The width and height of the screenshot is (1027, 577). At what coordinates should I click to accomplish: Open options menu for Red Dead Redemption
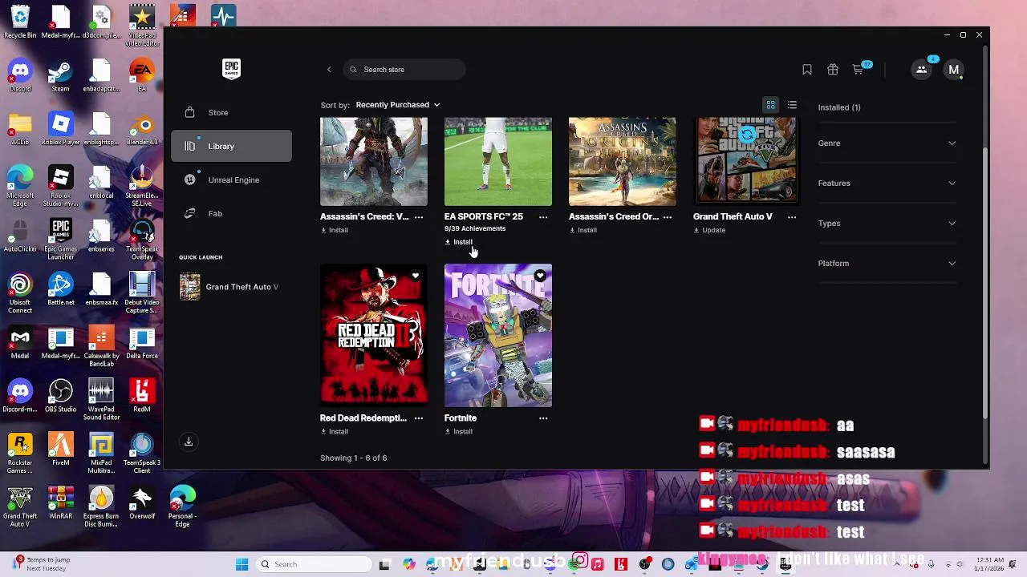pyautogui.click(x=419, y=418)
